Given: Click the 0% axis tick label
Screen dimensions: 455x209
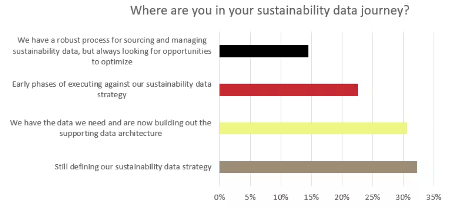Looking at the screenshot, I should tap(219, 197).
